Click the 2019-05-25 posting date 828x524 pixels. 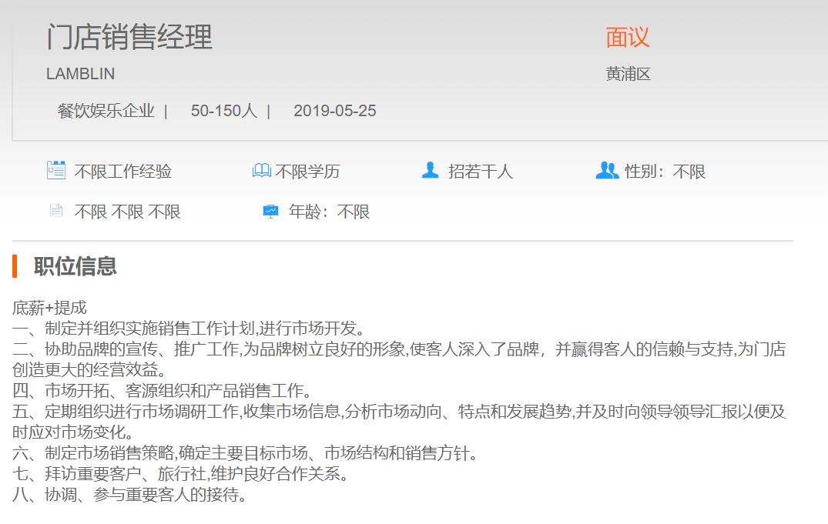pos(335,111)
